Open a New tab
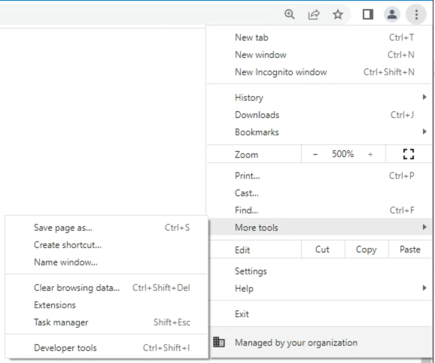Screen dimensions: 435x363 (x=319, y=38)
